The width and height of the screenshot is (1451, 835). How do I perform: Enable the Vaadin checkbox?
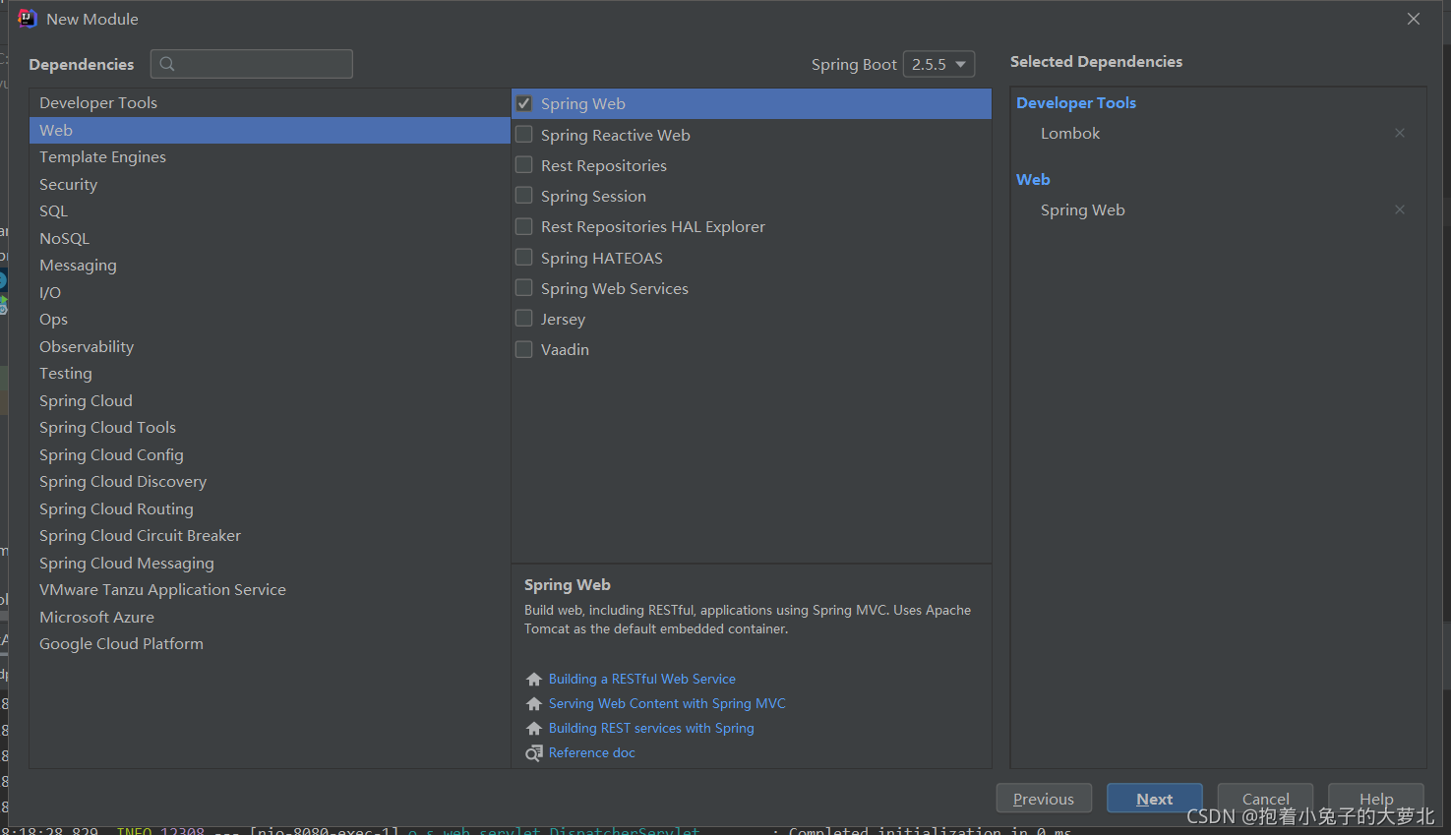(524, 349)
